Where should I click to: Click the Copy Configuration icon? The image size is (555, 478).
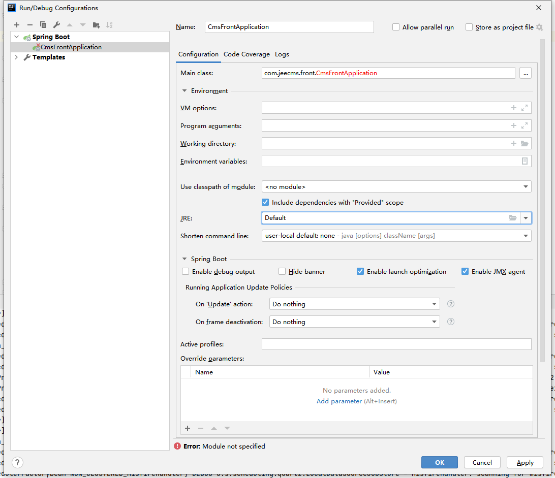[x=43, y=25]
